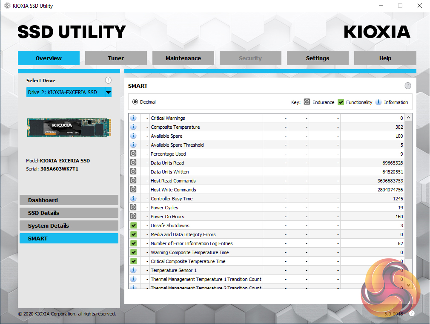Click the SMART table vertical scrollbar thumb
Viewport: 430px width, 324px height.
tap(409, 190)
